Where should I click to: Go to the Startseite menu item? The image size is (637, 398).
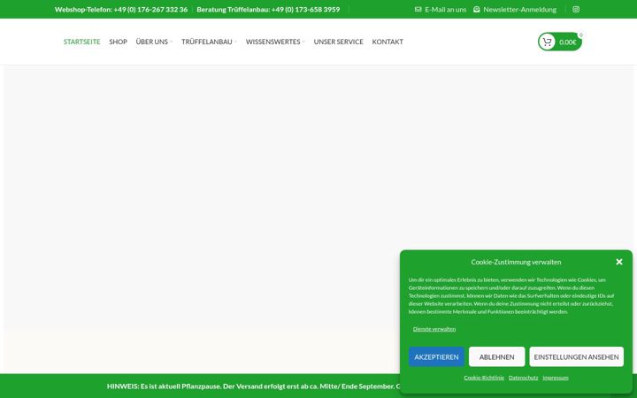tap(81, 42)
